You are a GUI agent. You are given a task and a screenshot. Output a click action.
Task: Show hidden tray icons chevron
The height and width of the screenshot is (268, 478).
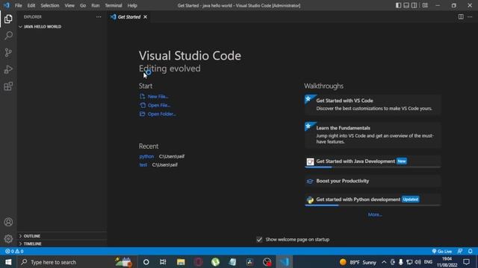(384, 262)
